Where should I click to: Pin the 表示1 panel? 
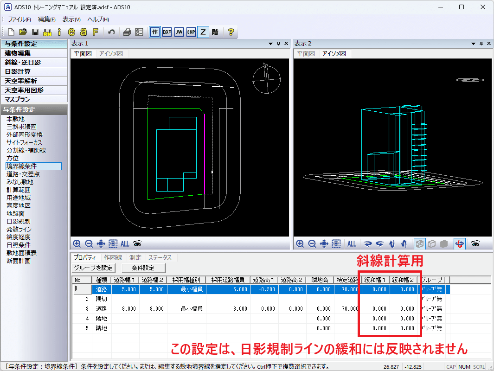tap(278, 44)
